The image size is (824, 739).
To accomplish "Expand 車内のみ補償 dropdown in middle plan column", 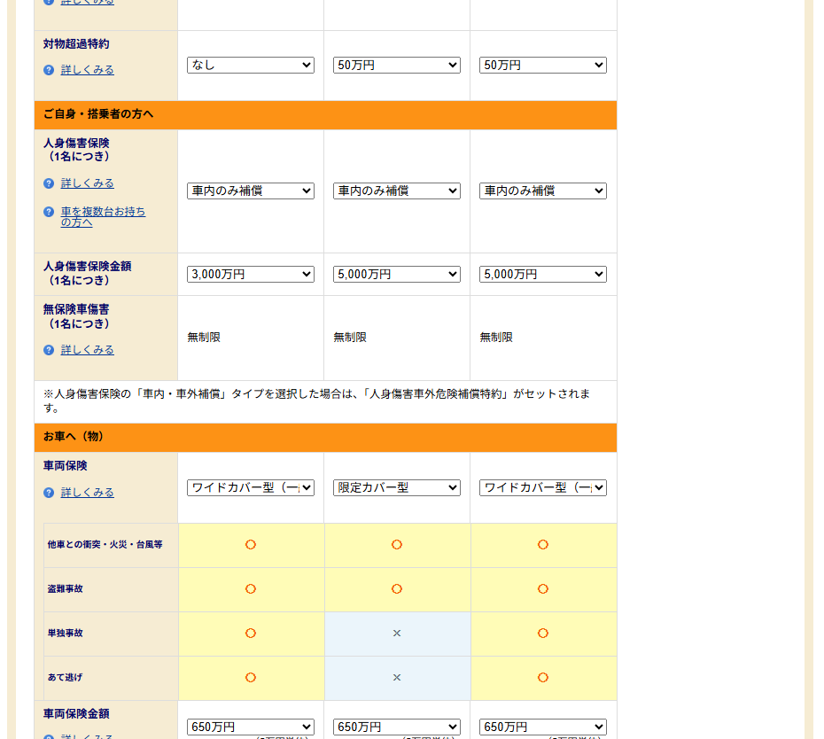I will [x=397, y=191].
